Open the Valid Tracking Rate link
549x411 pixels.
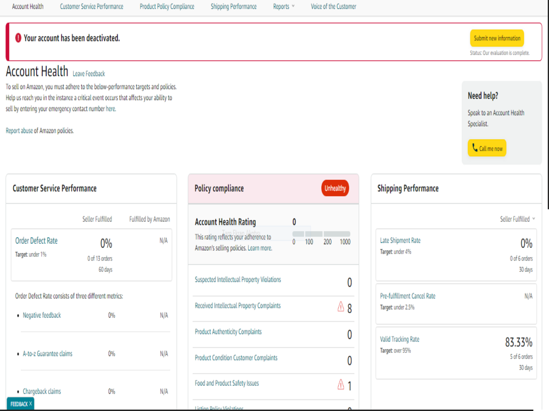400,339
